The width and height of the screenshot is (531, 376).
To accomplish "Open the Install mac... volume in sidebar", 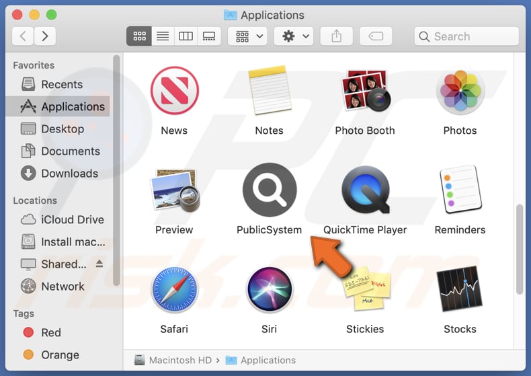I will (x=58, y=242).
